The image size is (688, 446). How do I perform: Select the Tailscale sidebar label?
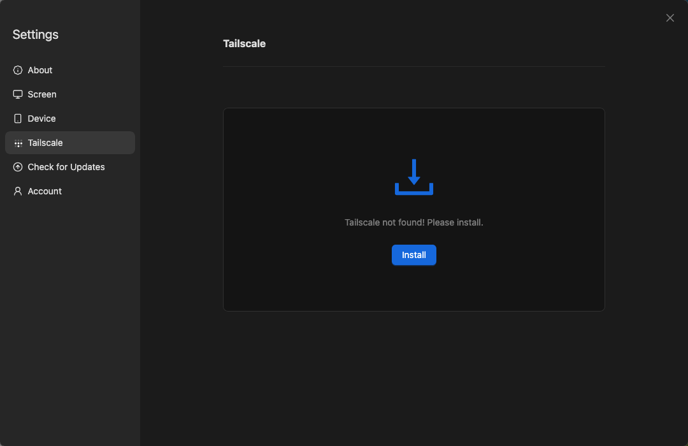coord(45,143)
